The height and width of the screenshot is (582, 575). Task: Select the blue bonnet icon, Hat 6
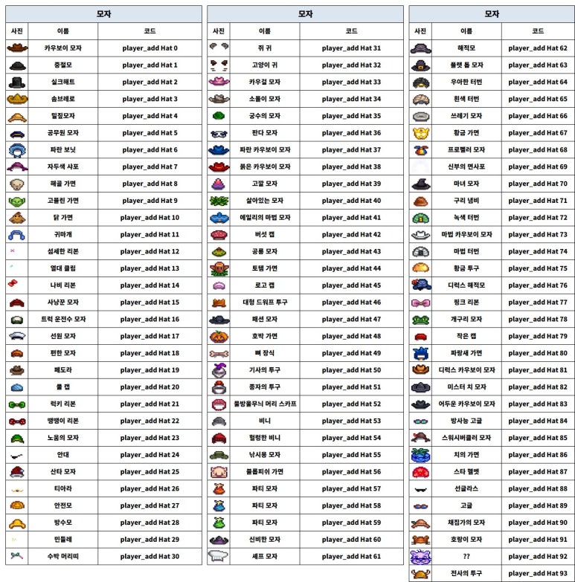17,150
